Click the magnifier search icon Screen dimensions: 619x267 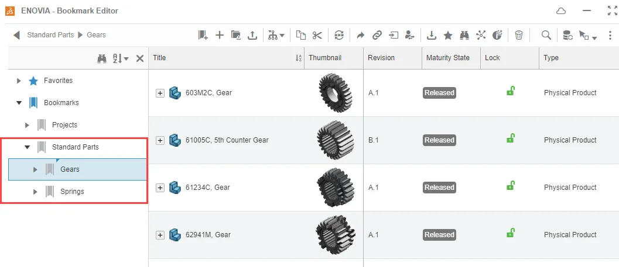point(546,35)
